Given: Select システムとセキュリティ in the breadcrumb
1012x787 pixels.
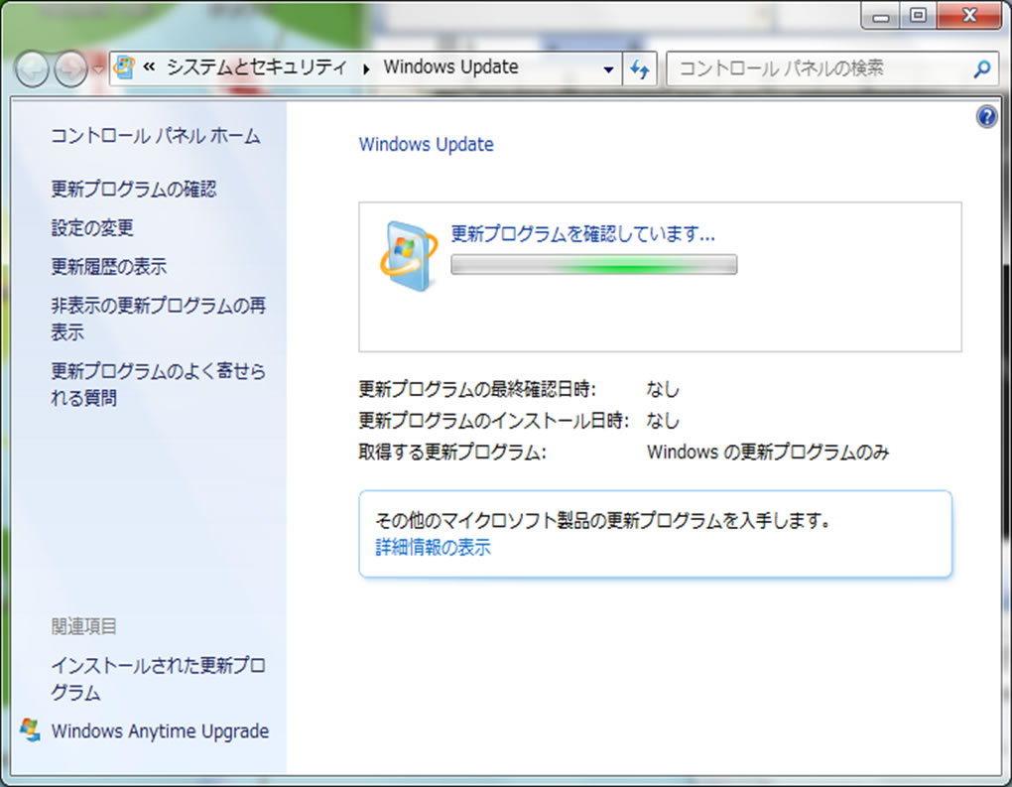Looking at the screenshot, I should (257, 67).
